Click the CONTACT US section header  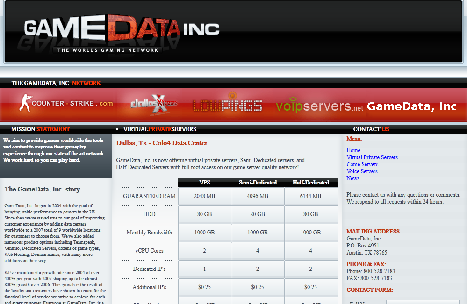tap(371, 129)
